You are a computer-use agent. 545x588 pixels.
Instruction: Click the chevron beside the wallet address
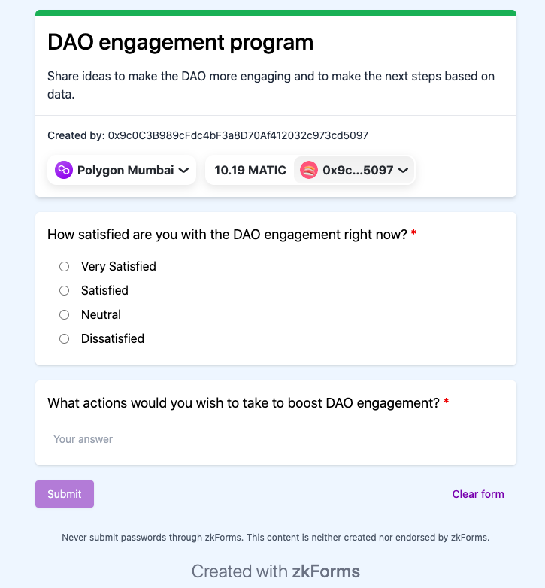click(x=403, y=171)
